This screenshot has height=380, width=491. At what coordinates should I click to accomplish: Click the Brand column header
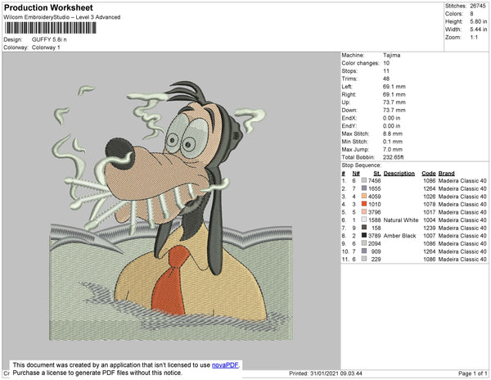click(x=446, y=174)
